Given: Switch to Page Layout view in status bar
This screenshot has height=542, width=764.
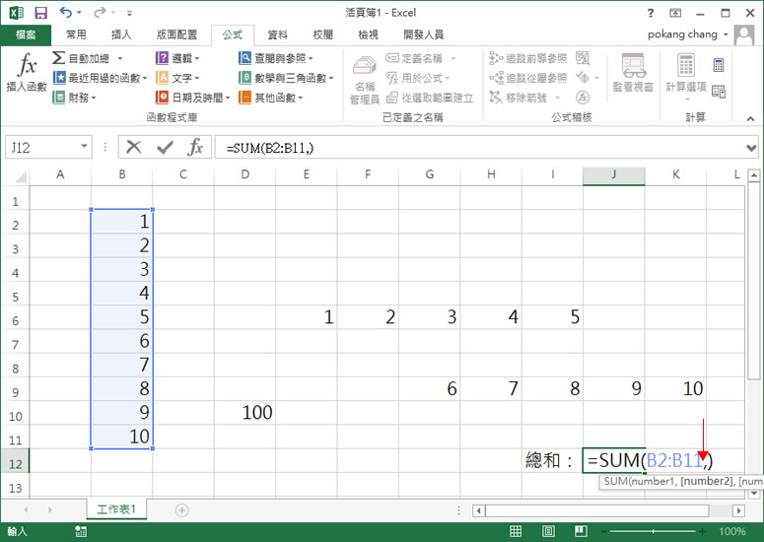Looking at the screenshot, I should point(548,531).
